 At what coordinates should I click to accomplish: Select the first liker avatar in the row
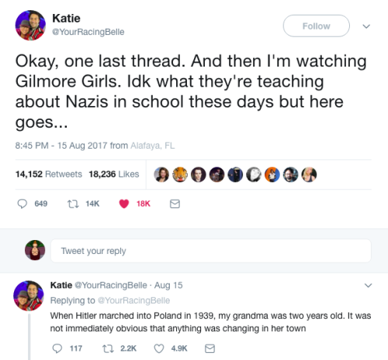pyautogui.click(x=161, y=174)
